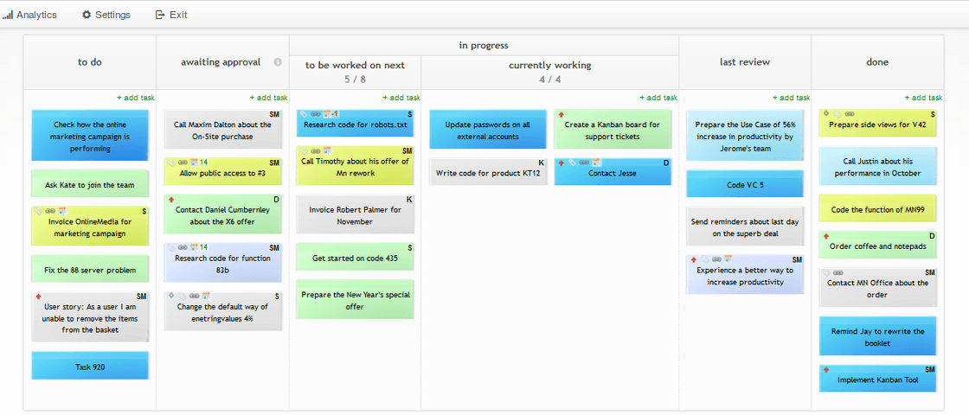Open Send reminders about last day card
The width and height of the screenshot is (969, 415).
[745, 227]
